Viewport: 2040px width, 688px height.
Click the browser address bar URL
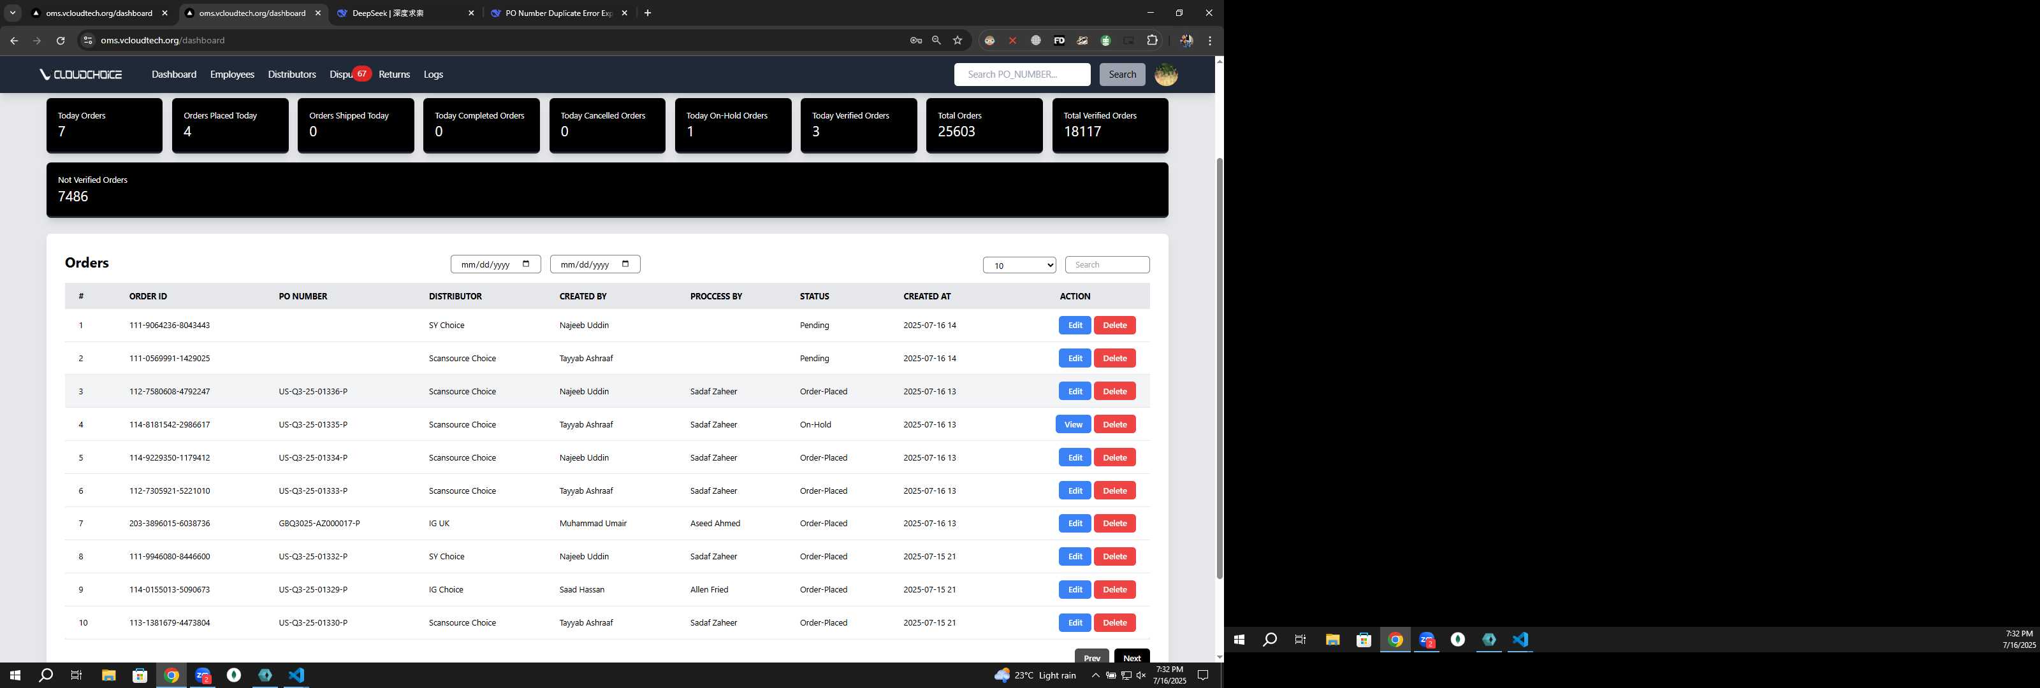(x=163, y=40)
